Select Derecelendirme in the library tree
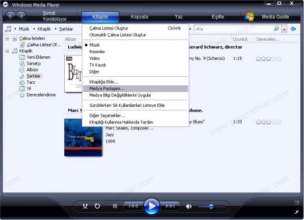This screenshot has width=304, height=220. tap(41, 95)
